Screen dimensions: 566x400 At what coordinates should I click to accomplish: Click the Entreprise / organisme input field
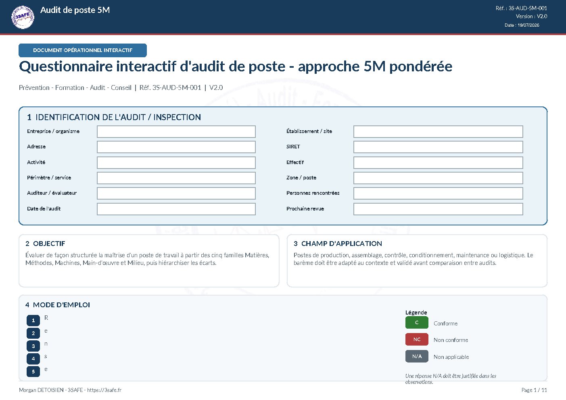pos(176,131)
